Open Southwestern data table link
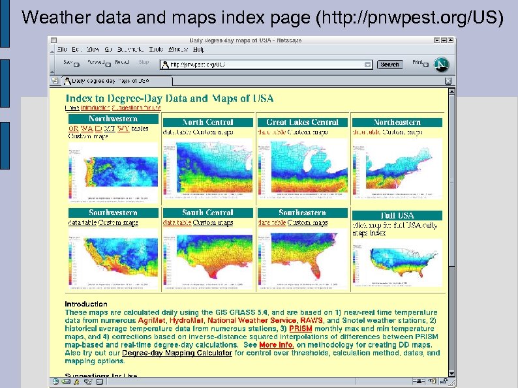This screenshot has height=388, width=518. 83,222
